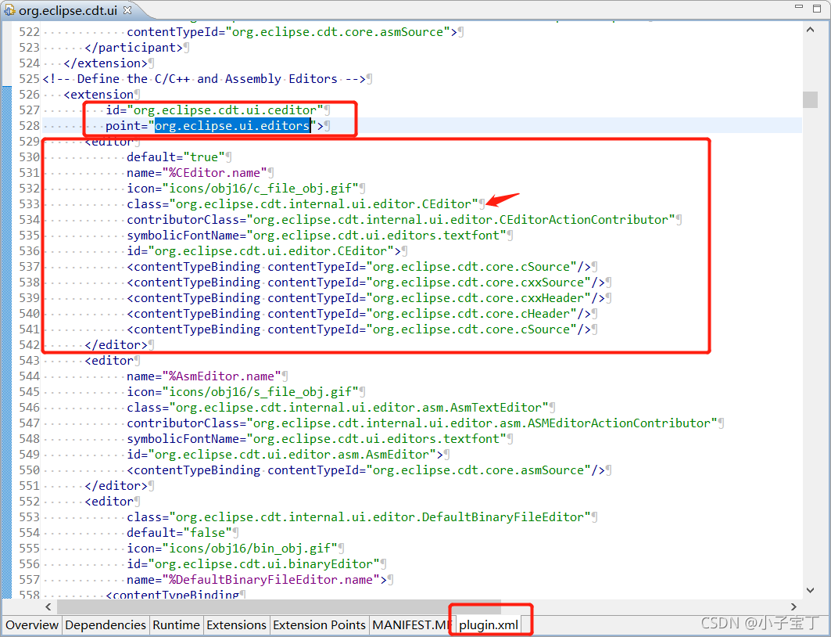Click id="org.eclipse.cdt.ui.editor.CEditor" on line 536
The width and height of the screenshot is (831, 637).
point(263,251)
